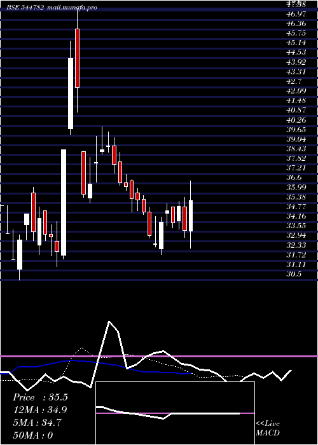The width and height of the screenshot is (318, 445).
Task: Click the tall red candle peaking near 46.36
Action: point(77,58)
